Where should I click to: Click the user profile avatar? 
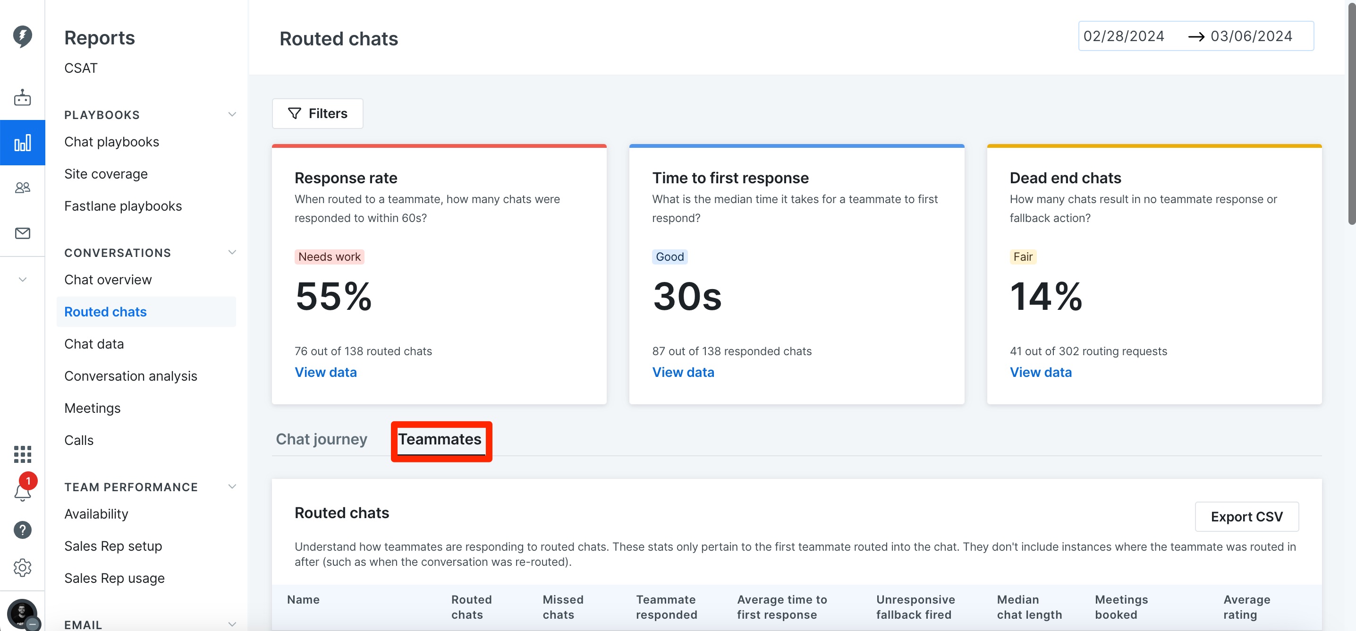click(22, 614)
